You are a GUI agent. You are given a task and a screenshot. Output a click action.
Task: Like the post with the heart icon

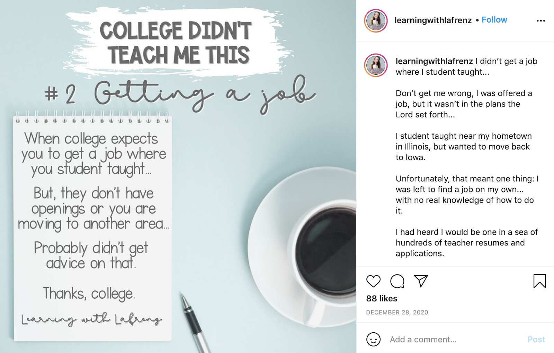(373, 281)
